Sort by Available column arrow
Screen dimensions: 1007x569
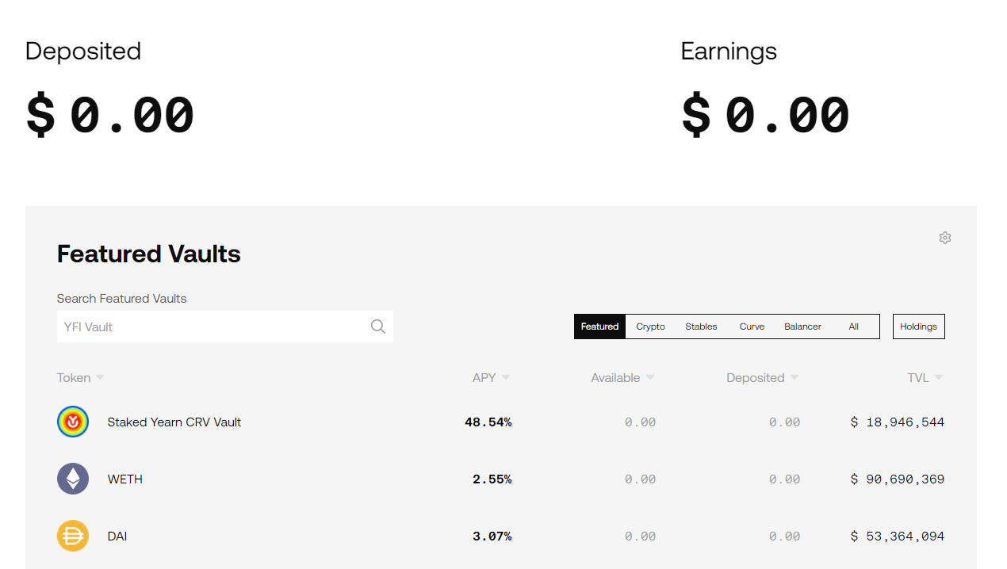(x=650, y=378)
